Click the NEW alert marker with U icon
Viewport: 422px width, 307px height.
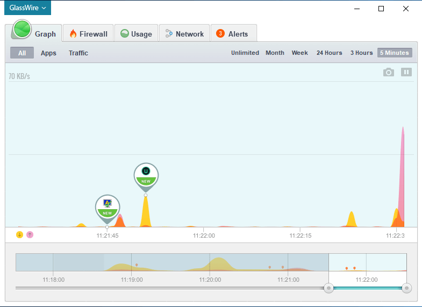coord(146,176)
